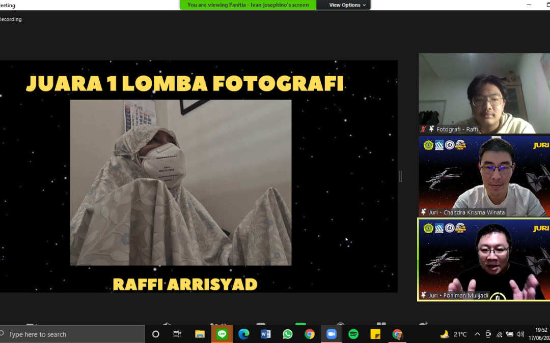550x343 pixels.
Task: Toggle the pin icon on Chandra Krisma Winata's video
Action: (423, 212)
